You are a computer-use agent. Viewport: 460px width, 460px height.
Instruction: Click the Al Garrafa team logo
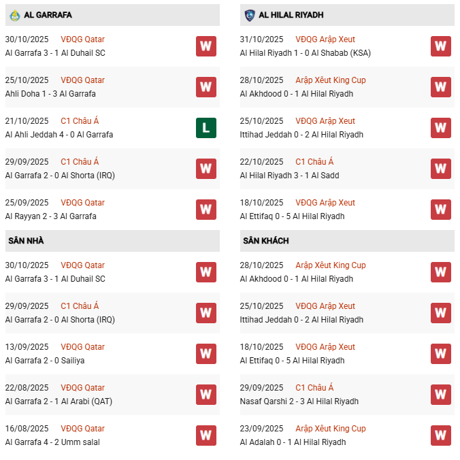pos(15,14)
